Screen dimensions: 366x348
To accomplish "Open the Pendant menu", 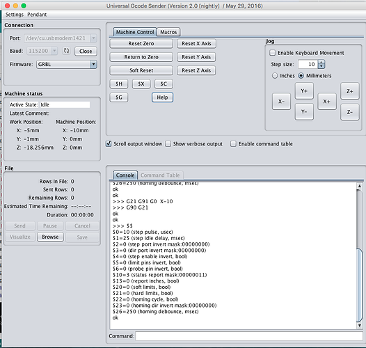I will [x=37, y=15].
